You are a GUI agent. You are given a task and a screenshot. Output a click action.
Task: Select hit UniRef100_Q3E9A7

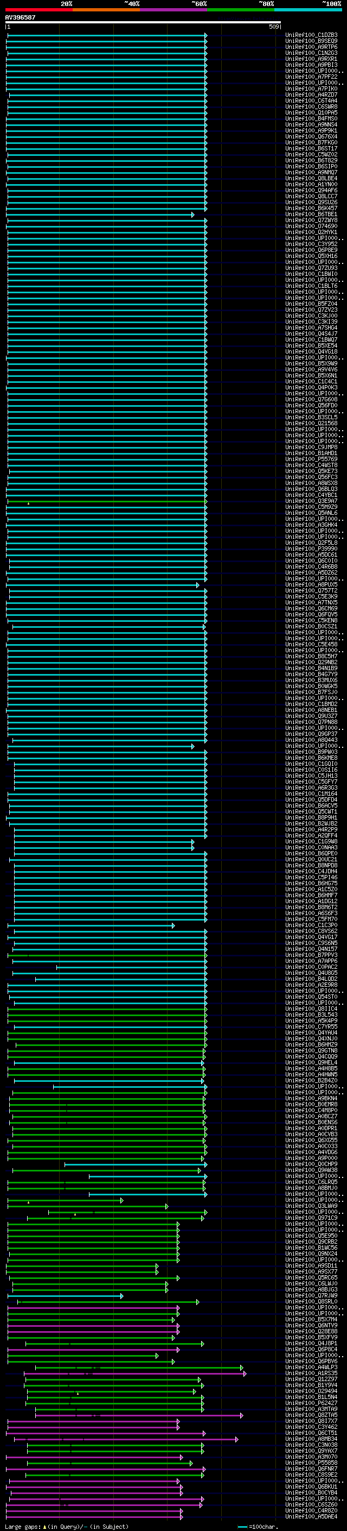coord(311,501)
